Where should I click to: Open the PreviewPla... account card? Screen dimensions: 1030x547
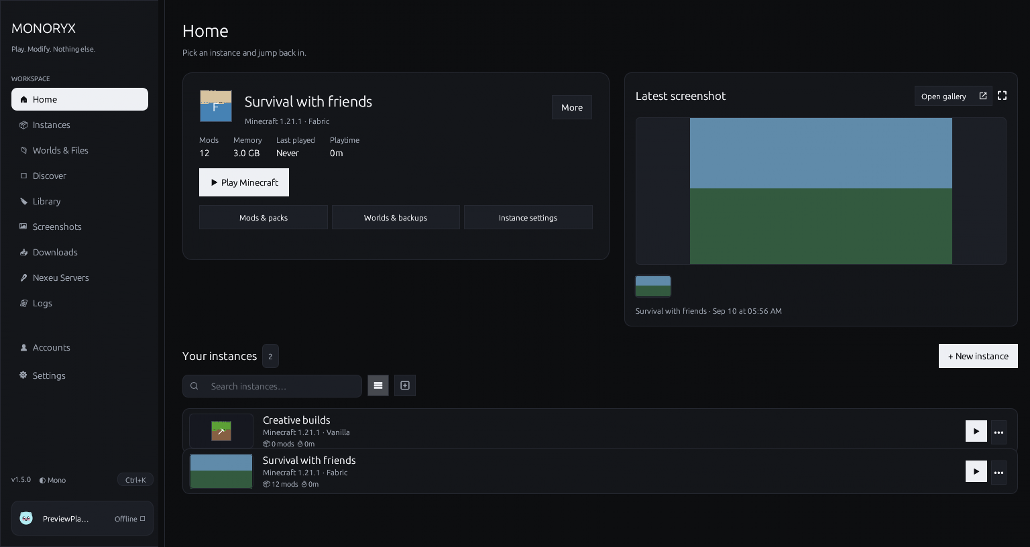click(x=82, y=518)
